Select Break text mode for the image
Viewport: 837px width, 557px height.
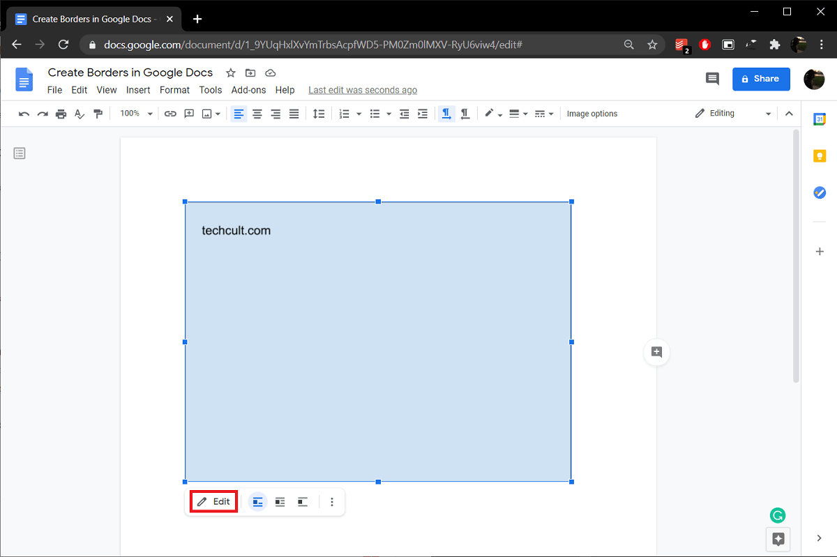pyautogui.click(x=302, y=501)
